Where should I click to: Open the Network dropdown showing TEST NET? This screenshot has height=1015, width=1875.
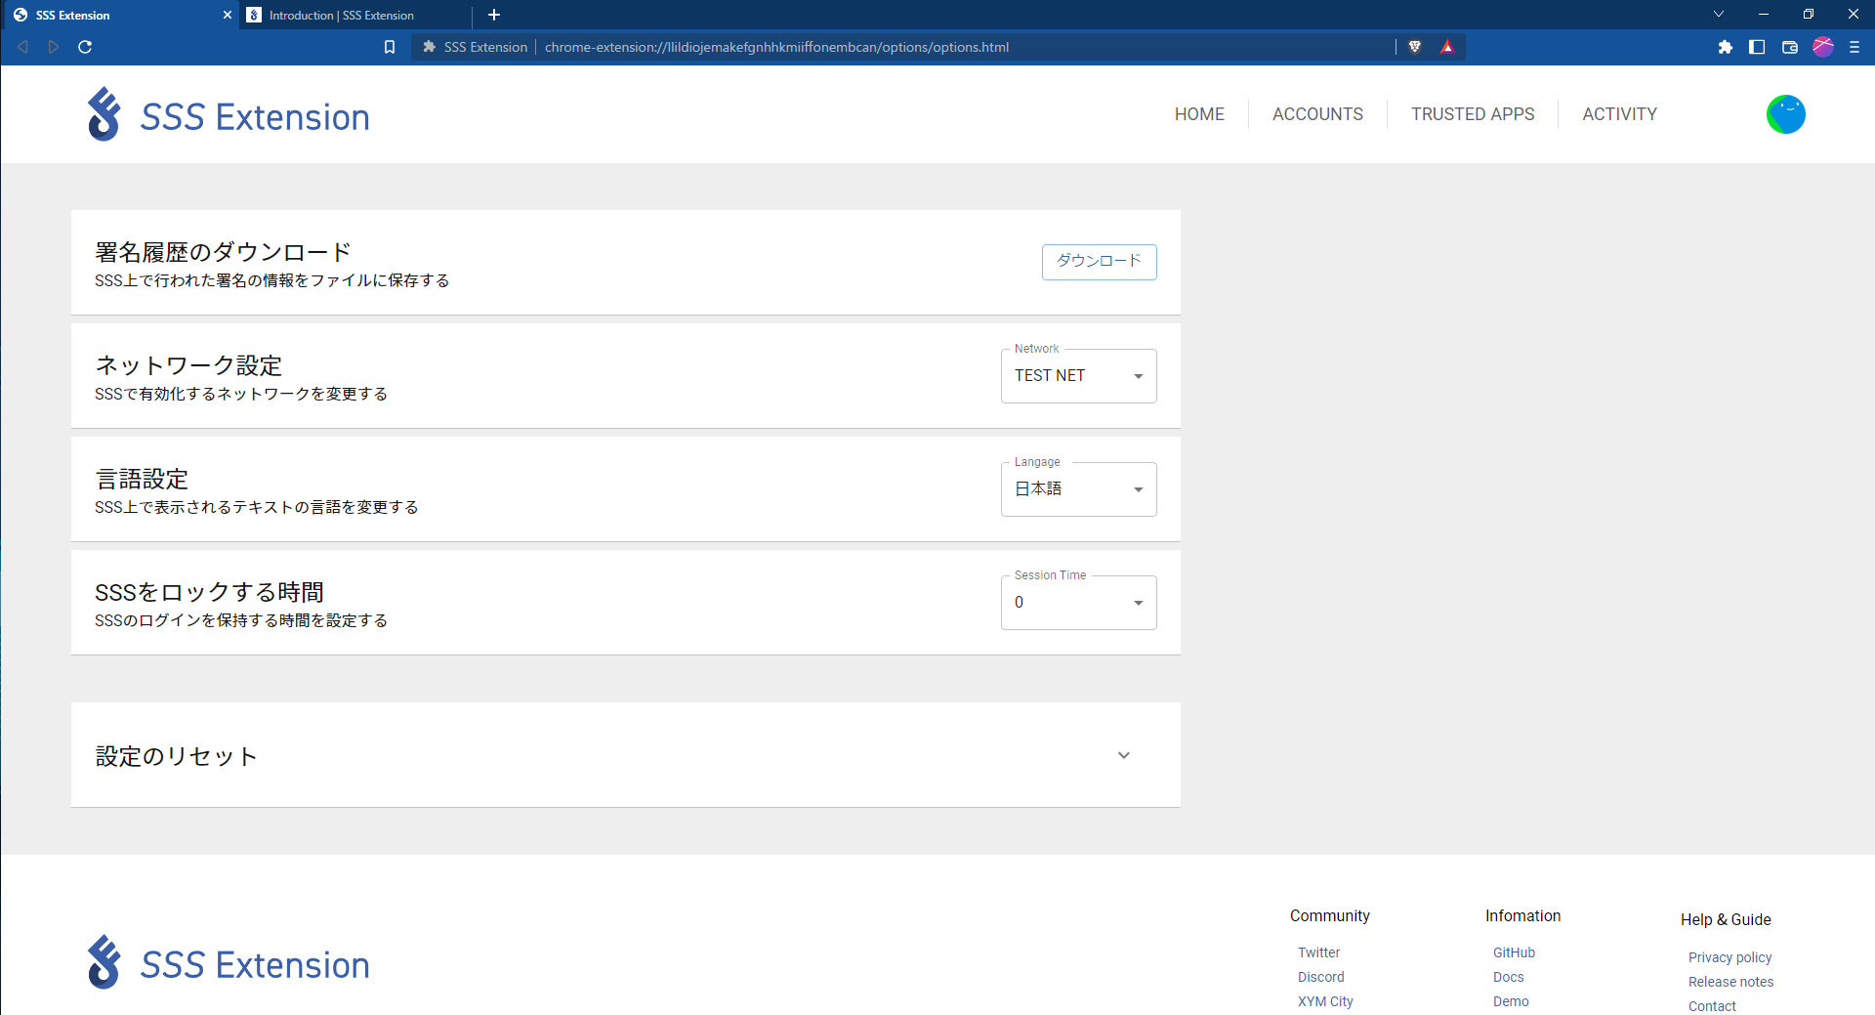coord(1078,376)
